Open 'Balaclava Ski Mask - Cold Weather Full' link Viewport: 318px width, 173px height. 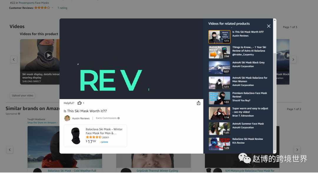click(72, 171)
